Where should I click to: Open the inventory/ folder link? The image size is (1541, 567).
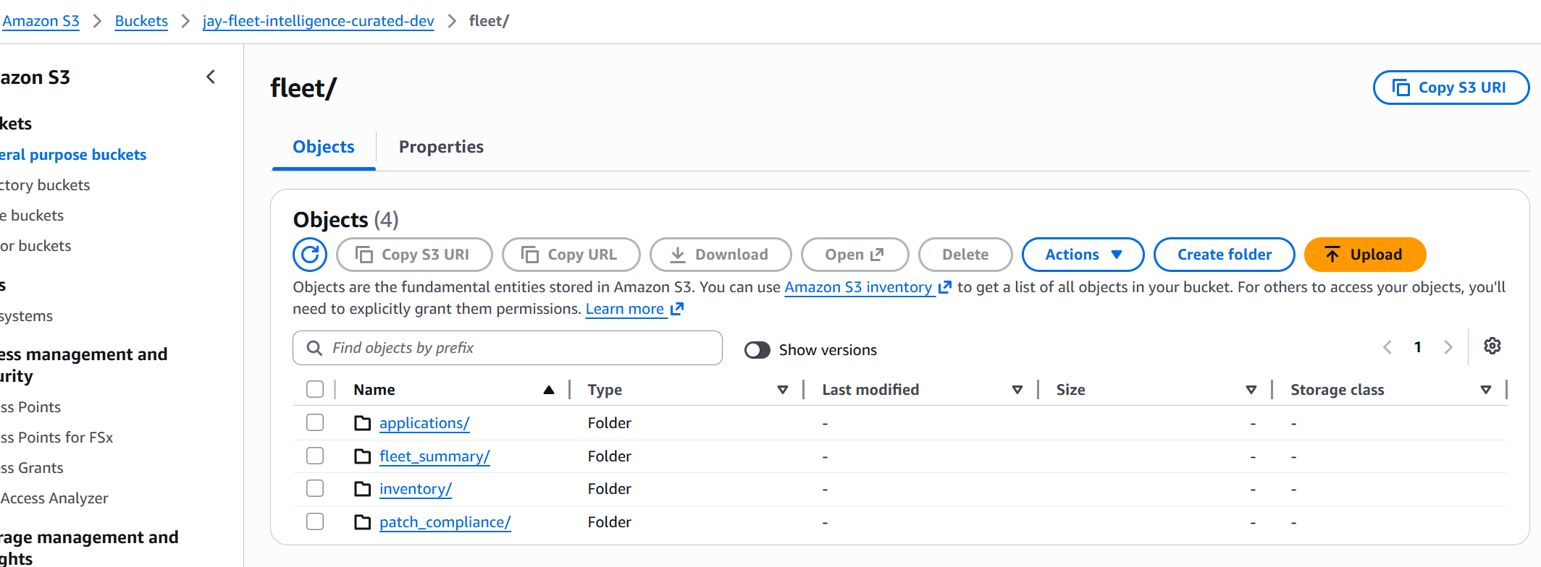416,489
